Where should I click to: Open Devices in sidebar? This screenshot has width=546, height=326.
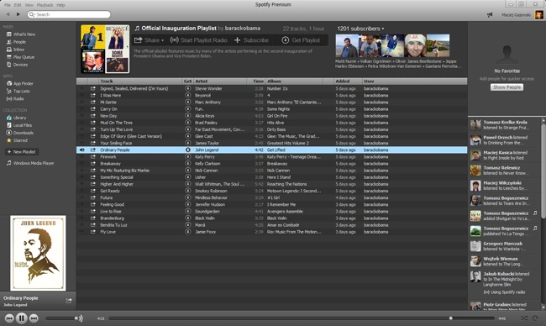[x=17, y=65]
